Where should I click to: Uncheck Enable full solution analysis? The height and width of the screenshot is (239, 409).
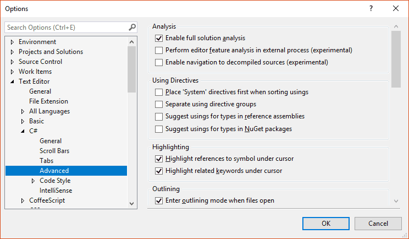[x=159, y=38]
